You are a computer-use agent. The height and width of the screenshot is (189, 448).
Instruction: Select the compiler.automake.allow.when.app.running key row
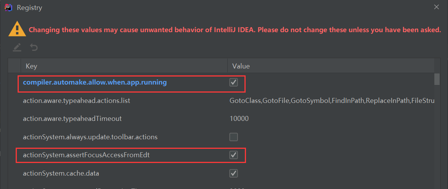point(94,82)
